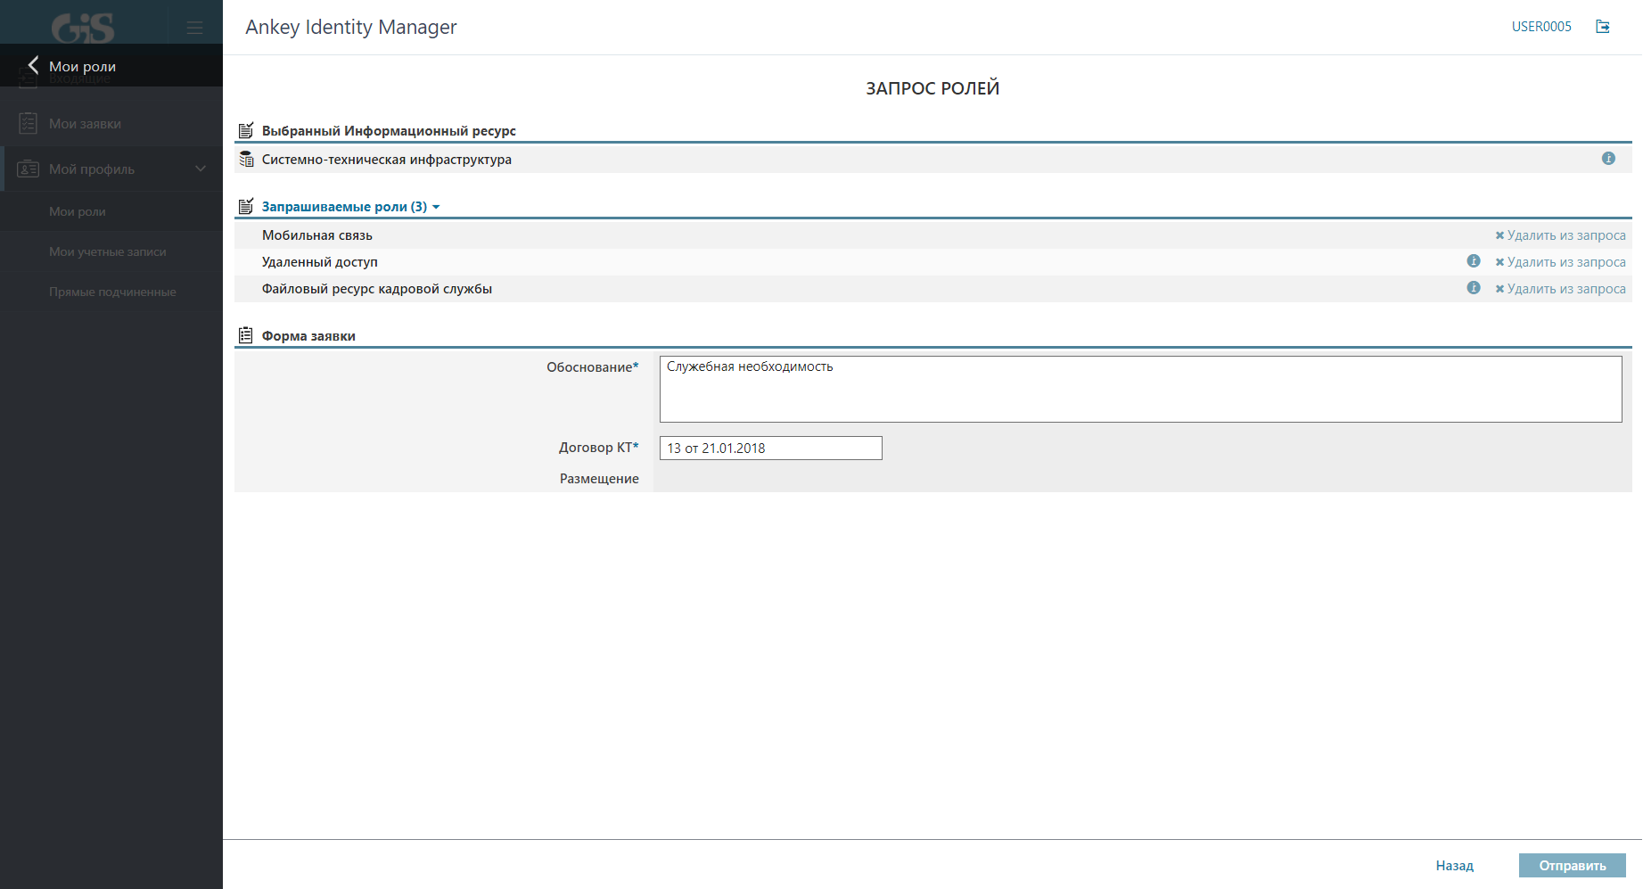
Task: Open Прямые подчиненные sidebar item
Action: pos(112,292)
